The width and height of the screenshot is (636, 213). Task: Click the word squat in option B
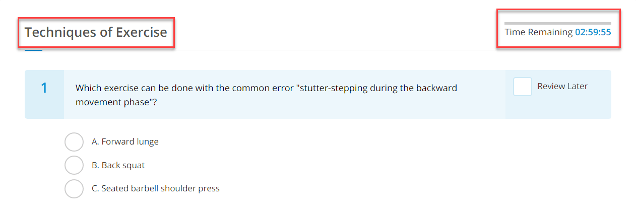click(x=134, y=166)
